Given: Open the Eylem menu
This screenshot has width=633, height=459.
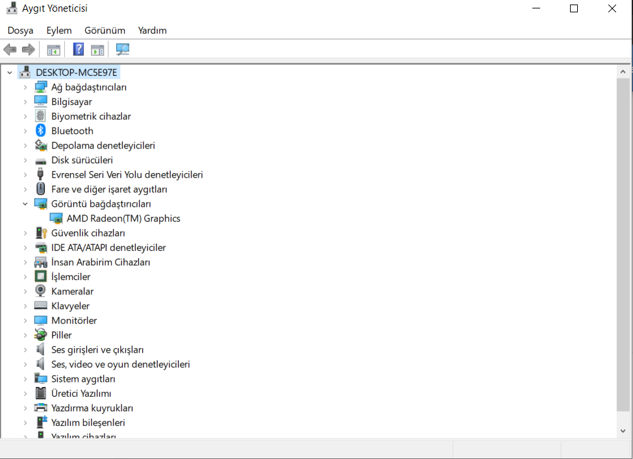Looking at the screenshot, I should click(59, 30).
